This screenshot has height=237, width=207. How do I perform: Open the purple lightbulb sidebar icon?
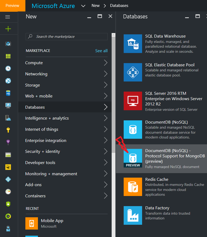[8, 142]
